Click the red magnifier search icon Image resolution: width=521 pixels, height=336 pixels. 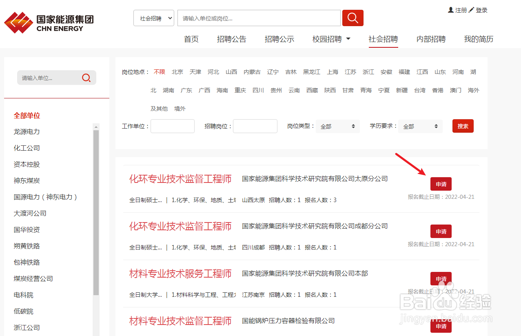pyautogui.click(x=352, y=18)
